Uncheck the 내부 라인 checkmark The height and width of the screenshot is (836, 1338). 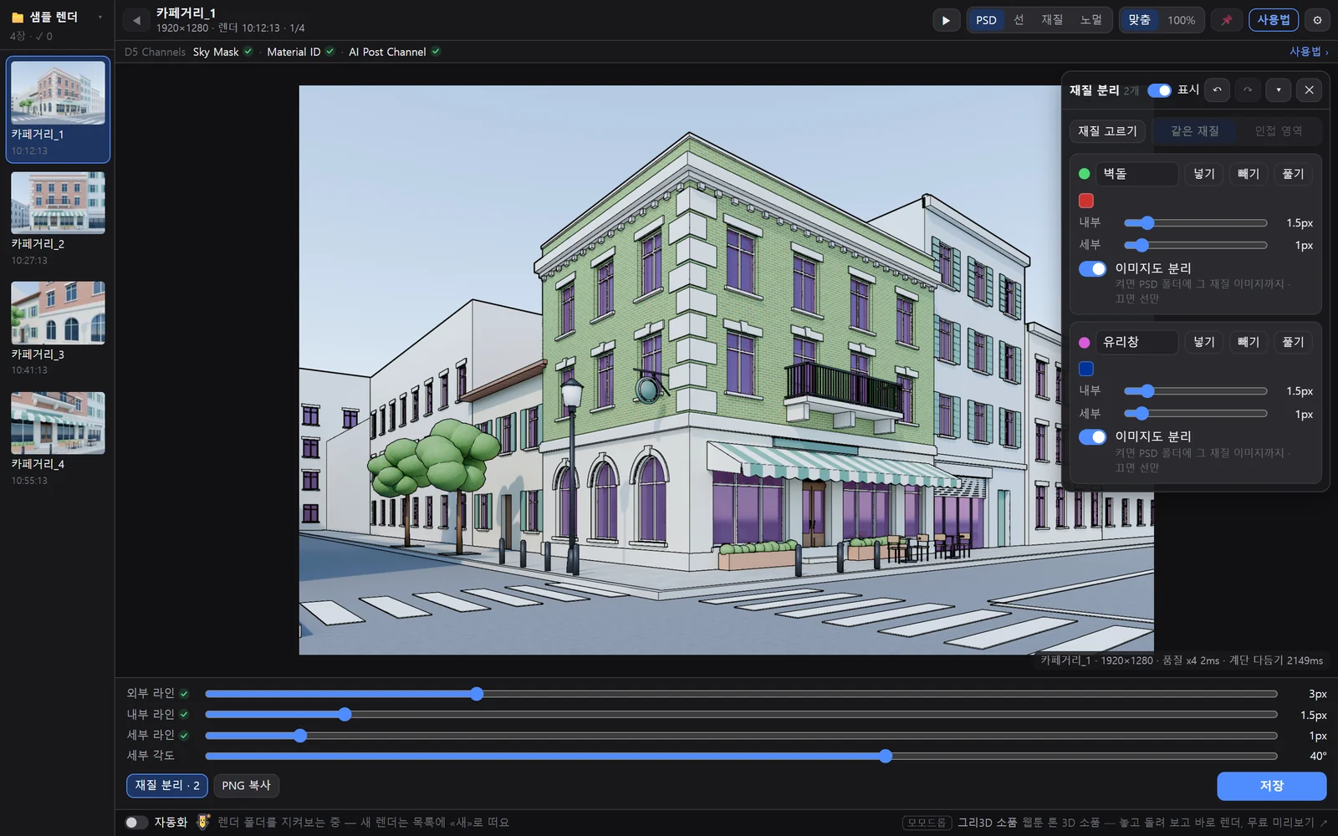[184, 715]
